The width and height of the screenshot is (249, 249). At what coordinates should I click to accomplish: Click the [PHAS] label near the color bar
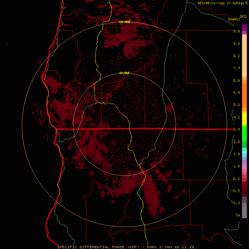point(234,19)
